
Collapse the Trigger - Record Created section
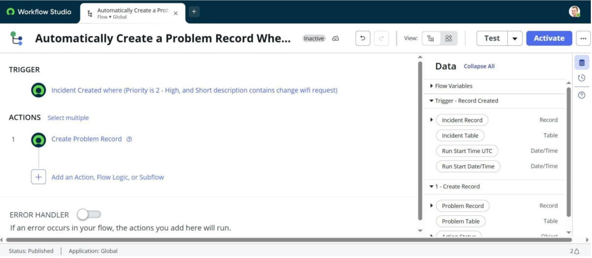point(432,101)
